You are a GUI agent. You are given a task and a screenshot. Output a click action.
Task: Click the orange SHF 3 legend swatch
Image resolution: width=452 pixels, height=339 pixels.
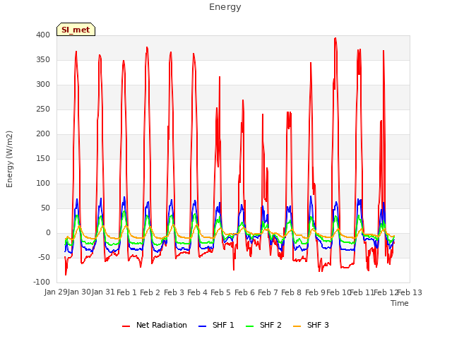(297, 326)
